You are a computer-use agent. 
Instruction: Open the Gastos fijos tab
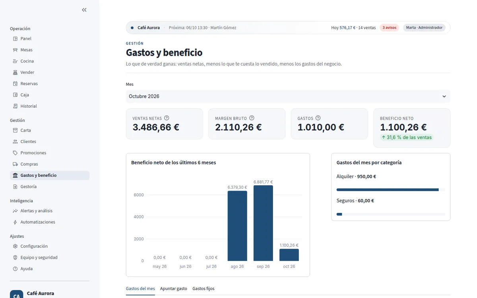point(204,288)
